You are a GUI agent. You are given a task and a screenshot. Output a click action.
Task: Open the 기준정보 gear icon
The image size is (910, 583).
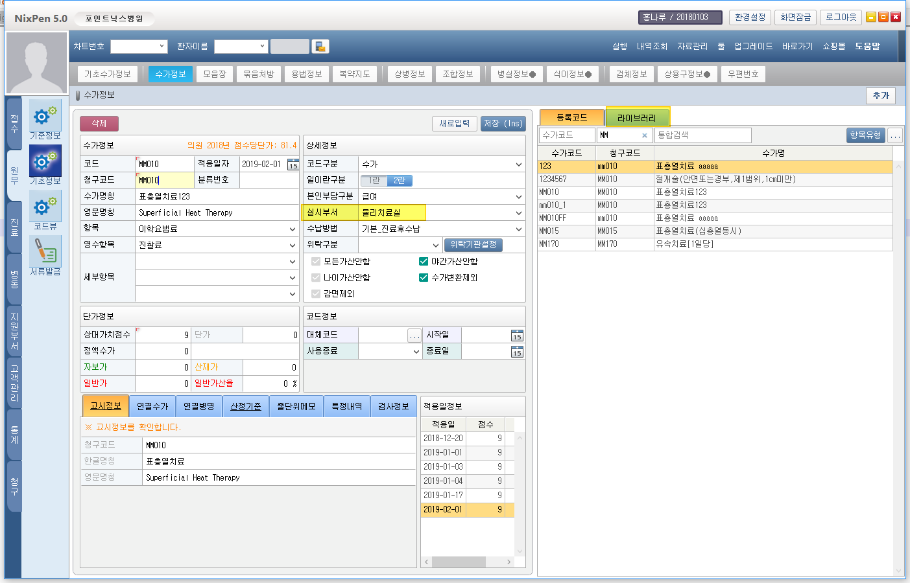pyautogui.click(x=45, y=115)
